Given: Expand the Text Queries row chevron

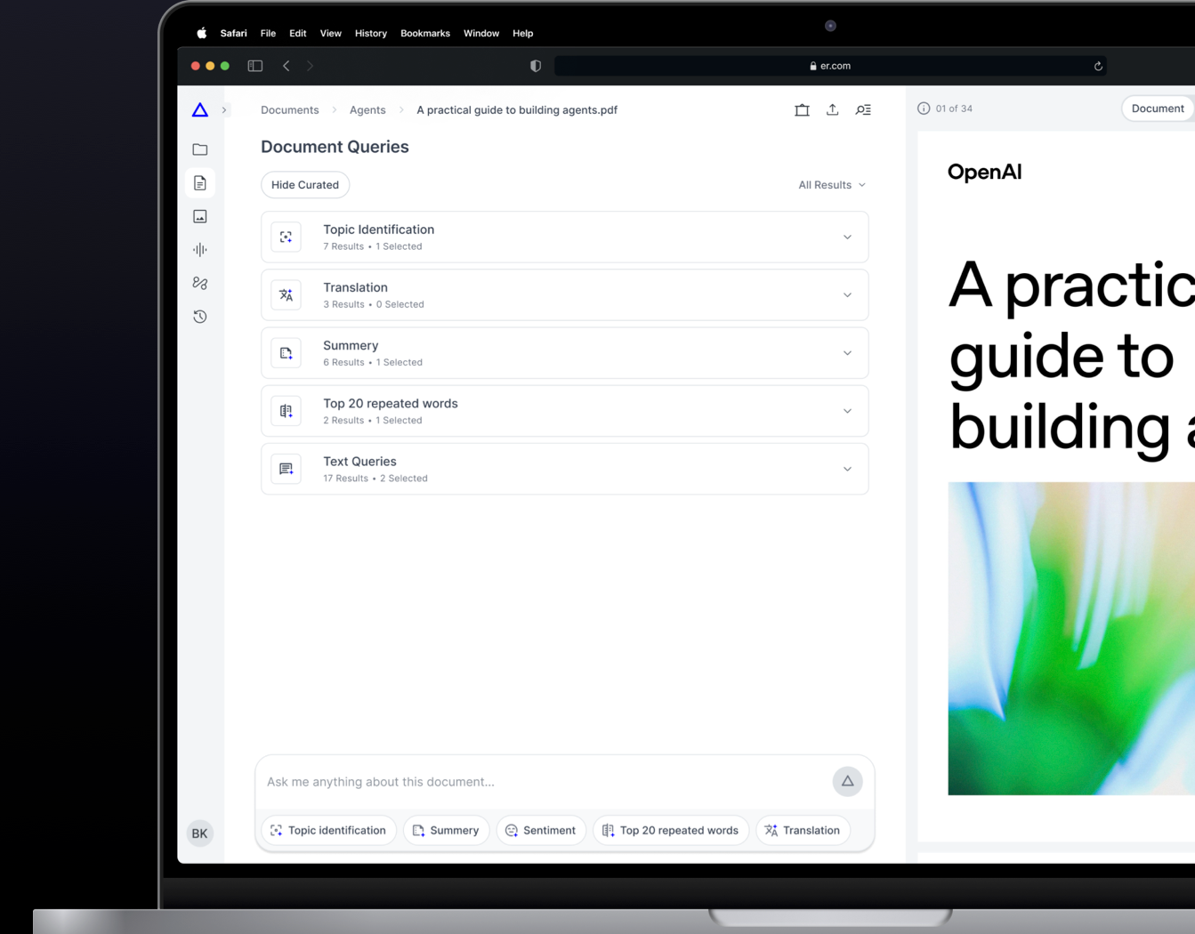Looking at the screenshot, I should (847, 469).
